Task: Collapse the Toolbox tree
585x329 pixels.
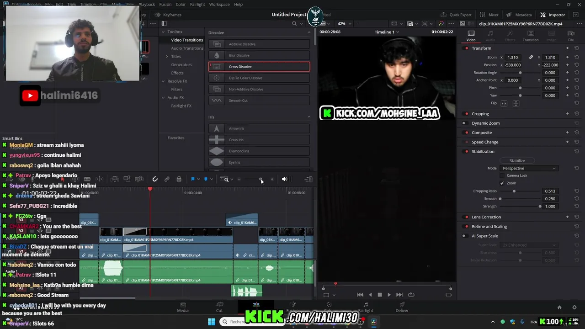Action: click(x=163, y=32)
